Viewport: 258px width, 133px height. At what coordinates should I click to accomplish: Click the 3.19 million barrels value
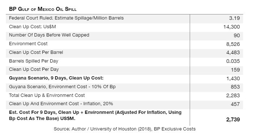coord(235,18)
